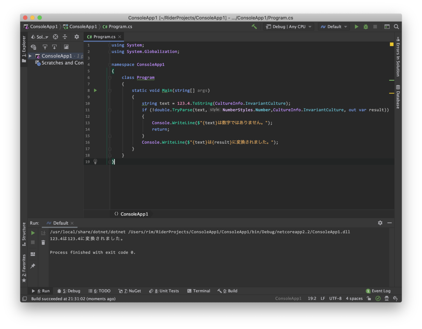The width and height of the screenshot is (422, 329).
Task: Click the stop button in the top toolbar
Action: [x=375, y=27]
